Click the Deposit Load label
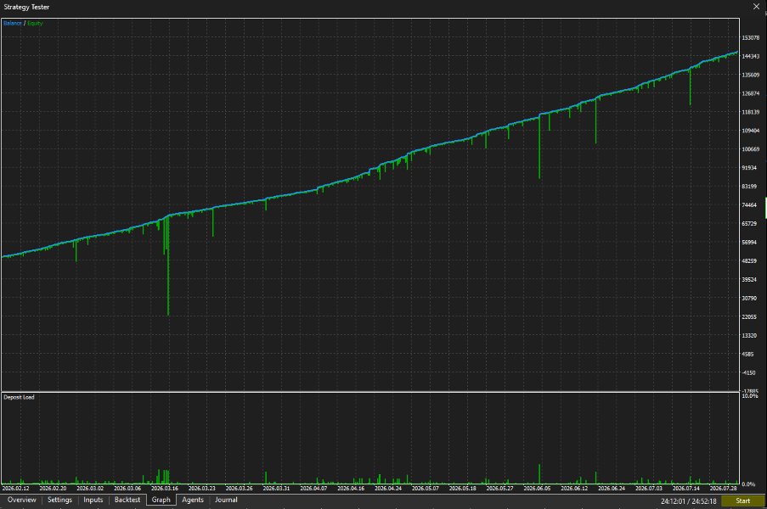This screenshot has width=767, height=509. tap(19, 397)
